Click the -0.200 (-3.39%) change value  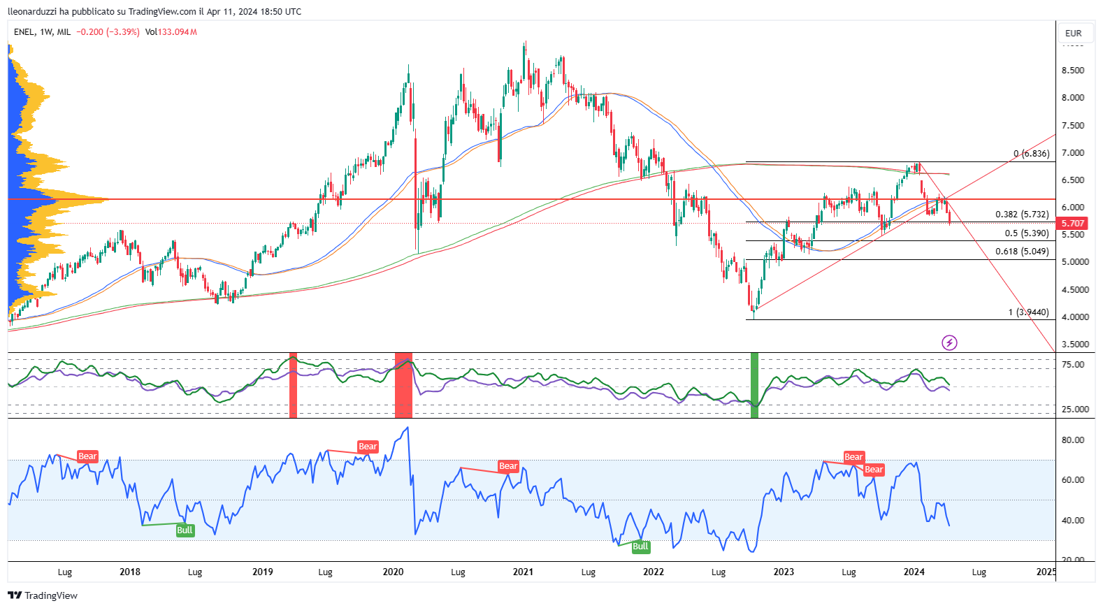pyautogui.click(x=108, y=32)
